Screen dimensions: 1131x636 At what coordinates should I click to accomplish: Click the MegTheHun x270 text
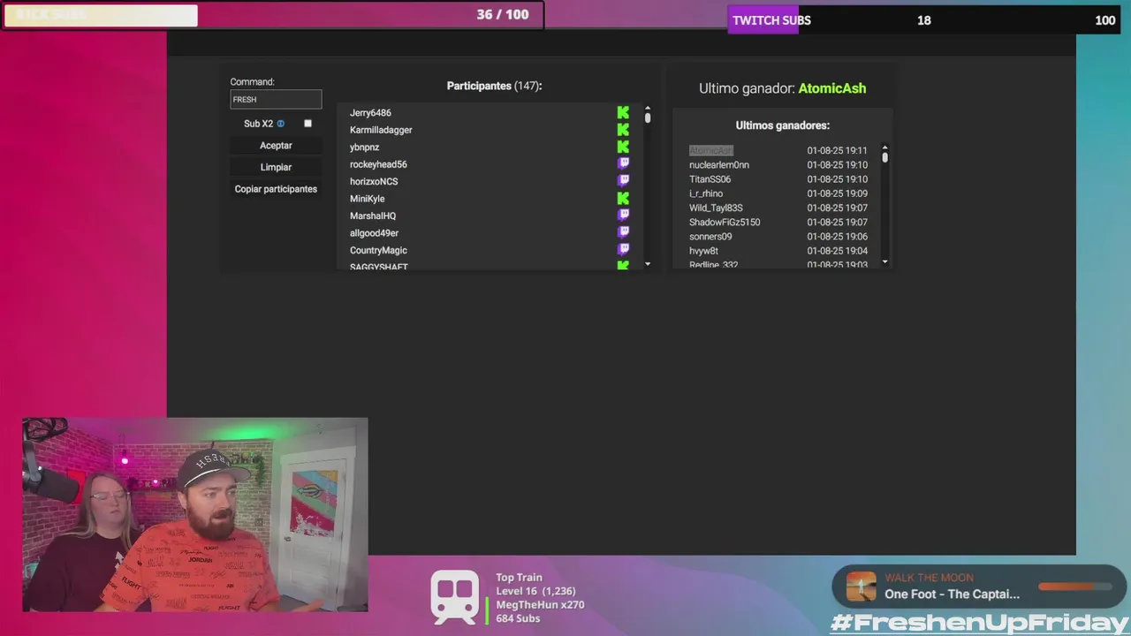540,605
